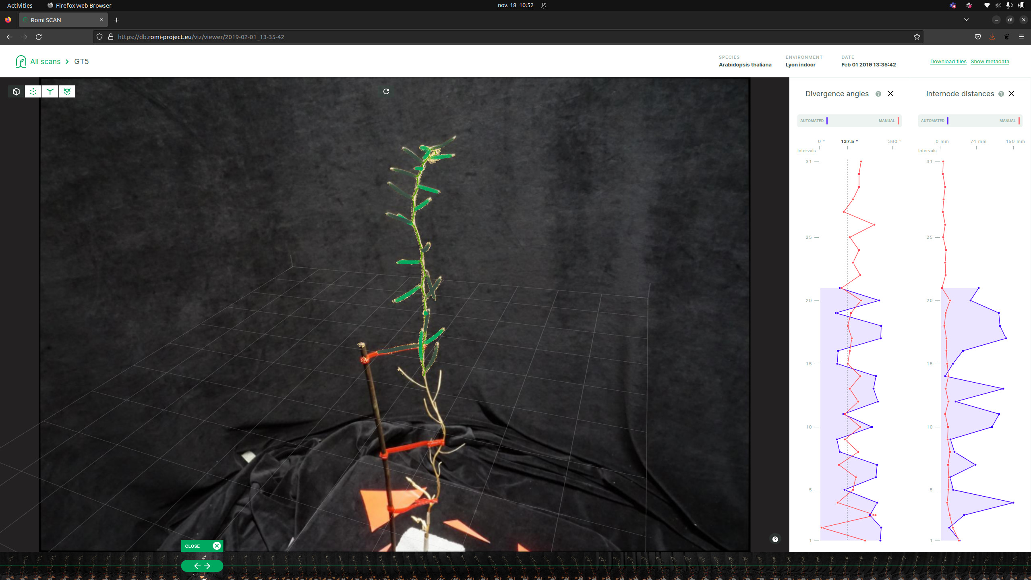The image size is (1031, 580).
Task: Toggle the point cloud layer icon
Action: (x=33, y=91)
